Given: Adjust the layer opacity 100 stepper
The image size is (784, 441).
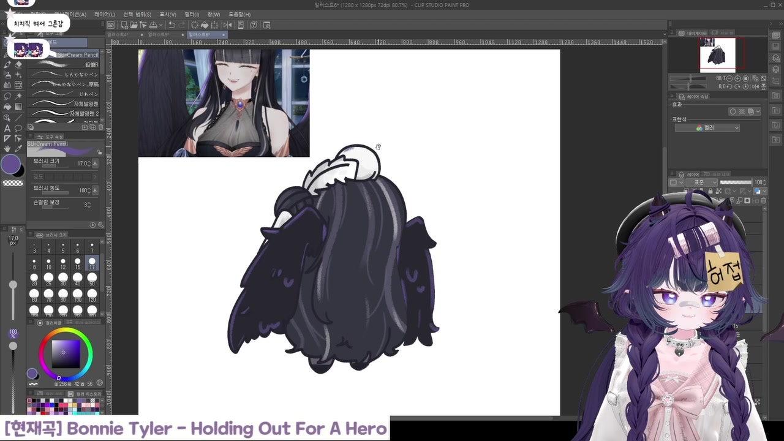Looking at the screenshot, I should pyautogui.click(x=764, y=183).
